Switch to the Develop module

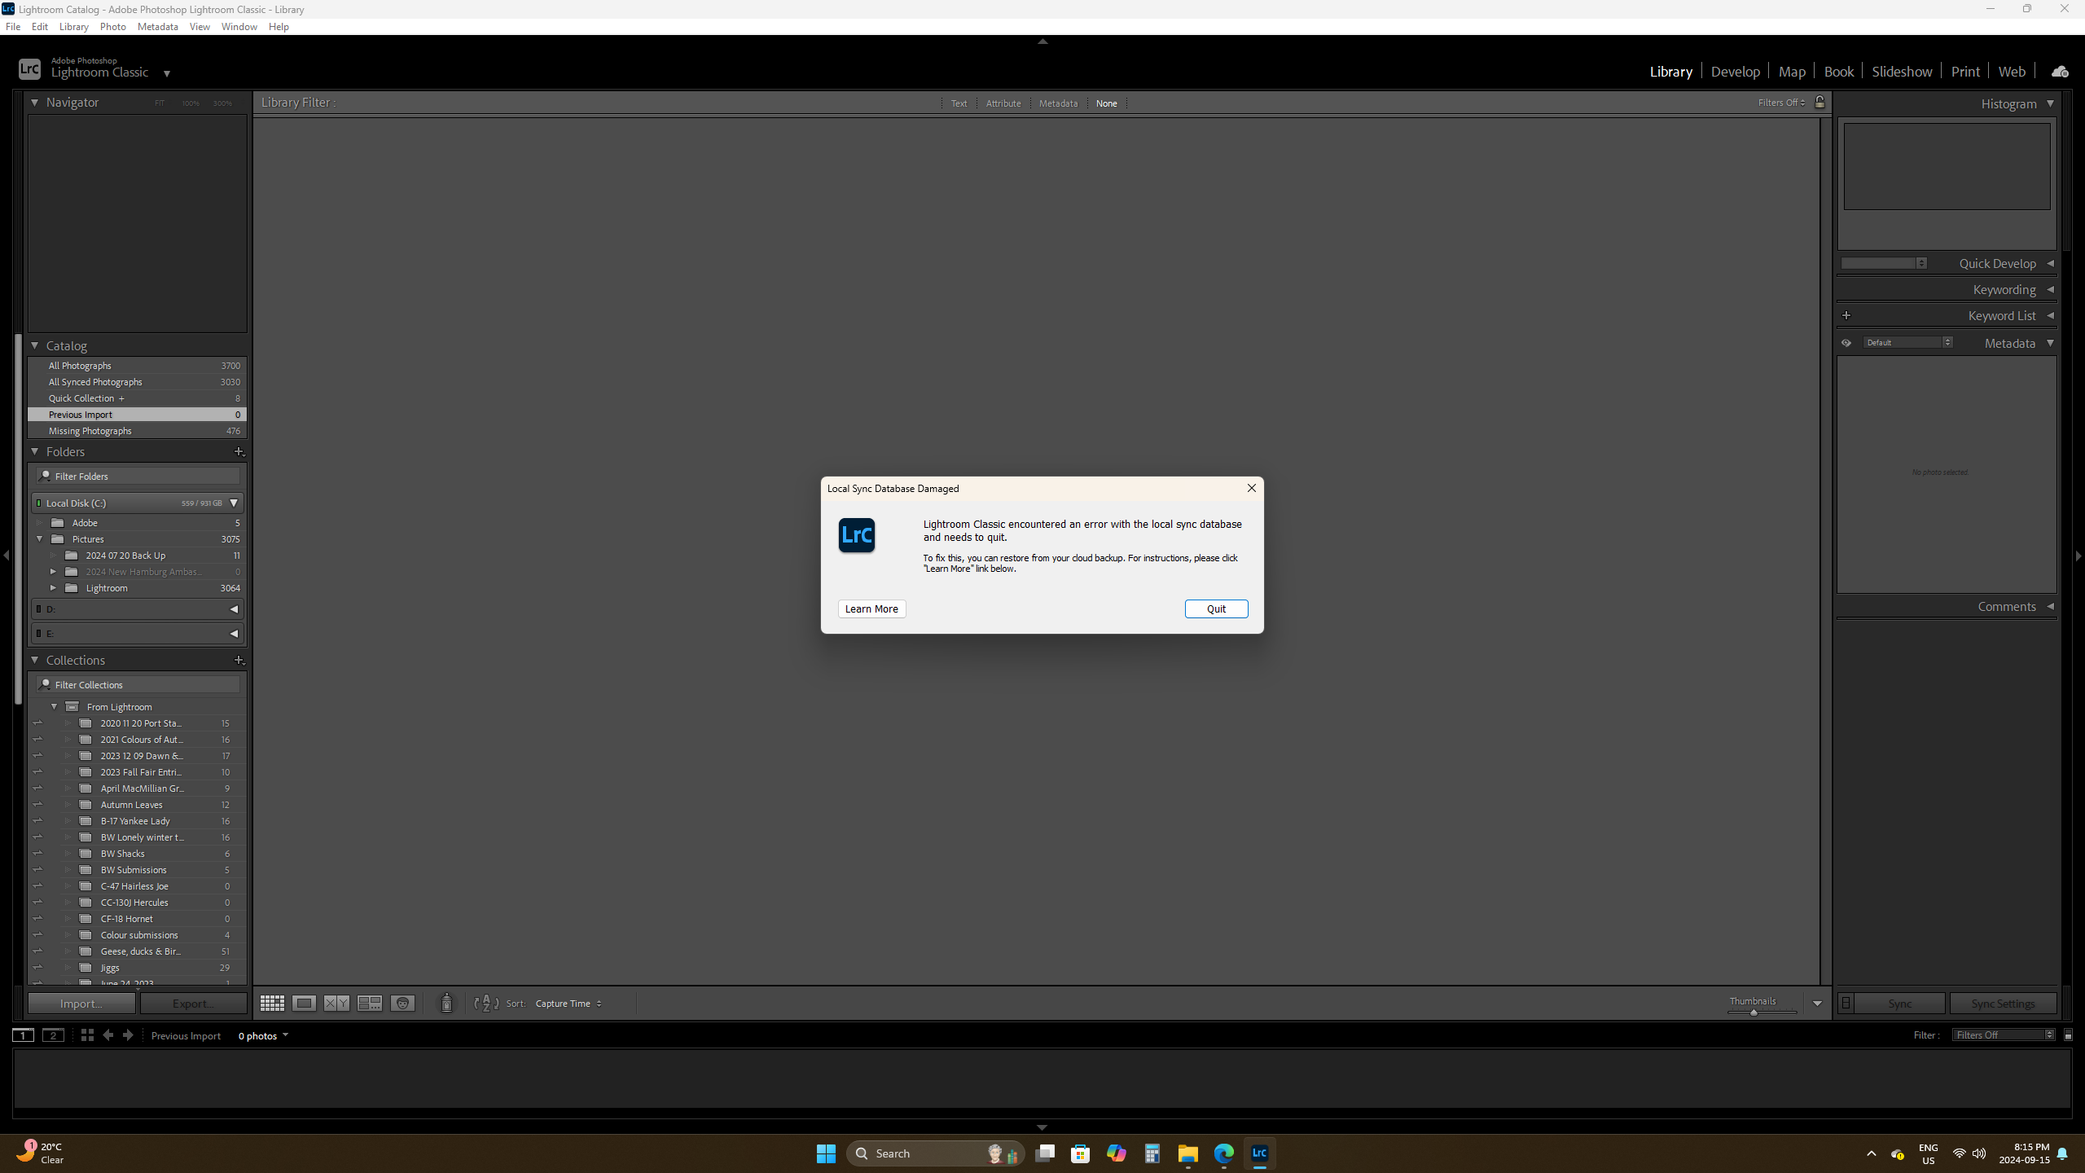tap(1735, 71)
